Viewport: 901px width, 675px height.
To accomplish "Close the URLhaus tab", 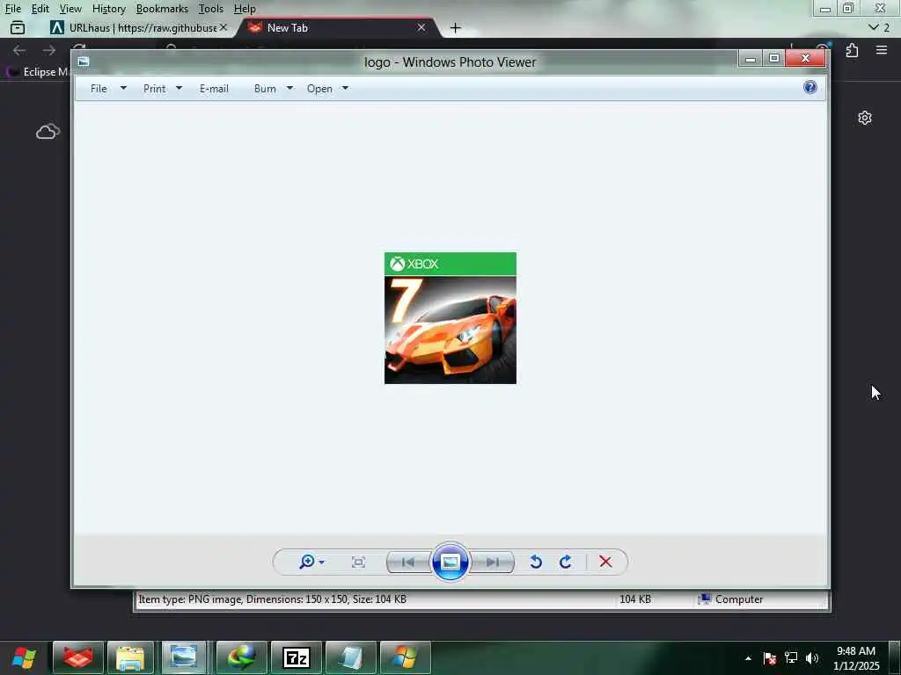I will (223, 27).
